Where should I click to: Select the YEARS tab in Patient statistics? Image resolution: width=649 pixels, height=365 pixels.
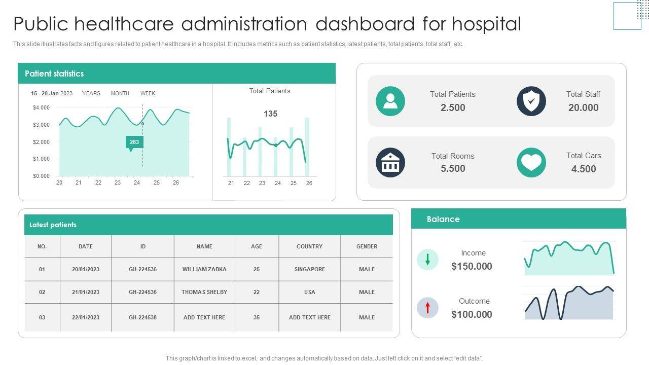[91, 93]
